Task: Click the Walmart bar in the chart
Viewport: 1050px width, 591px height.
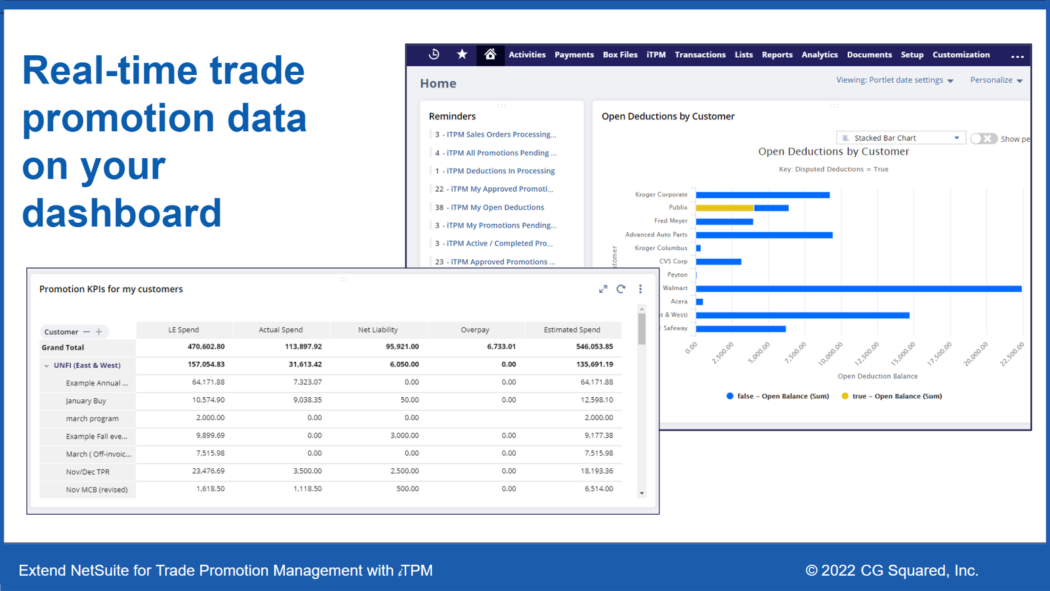Action: point(858,289)
